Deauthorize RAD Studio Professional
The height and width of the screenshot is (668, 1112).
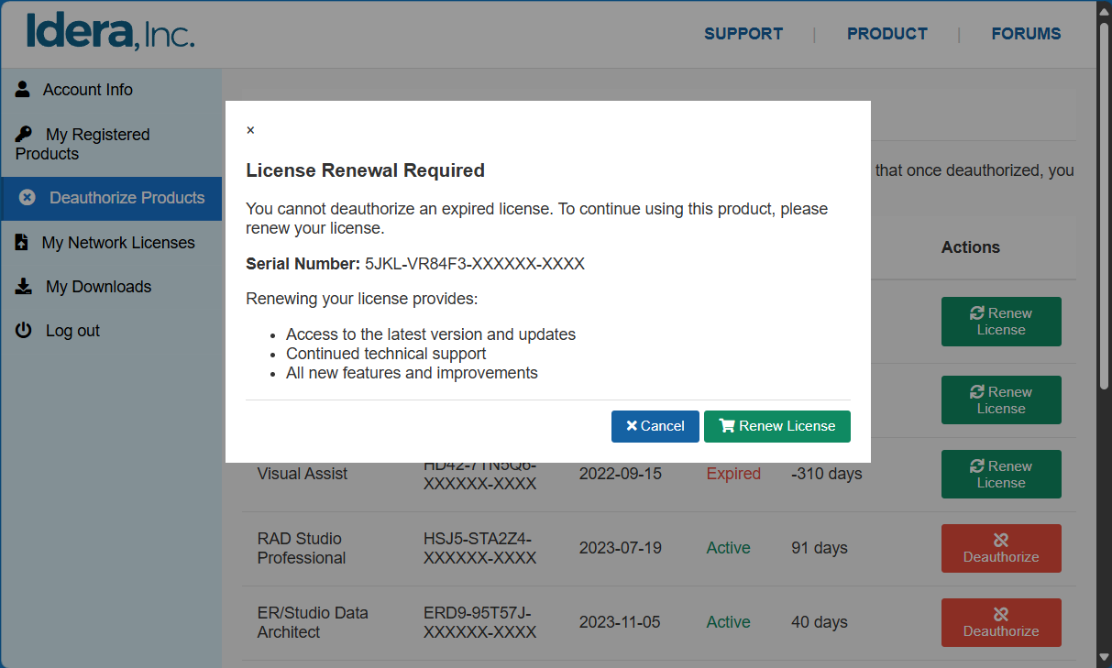(1001, 548)
